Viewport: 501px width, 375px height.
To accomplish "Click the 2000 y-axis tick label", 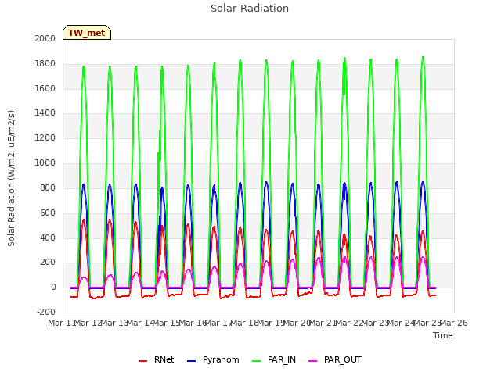I will 45,38.
